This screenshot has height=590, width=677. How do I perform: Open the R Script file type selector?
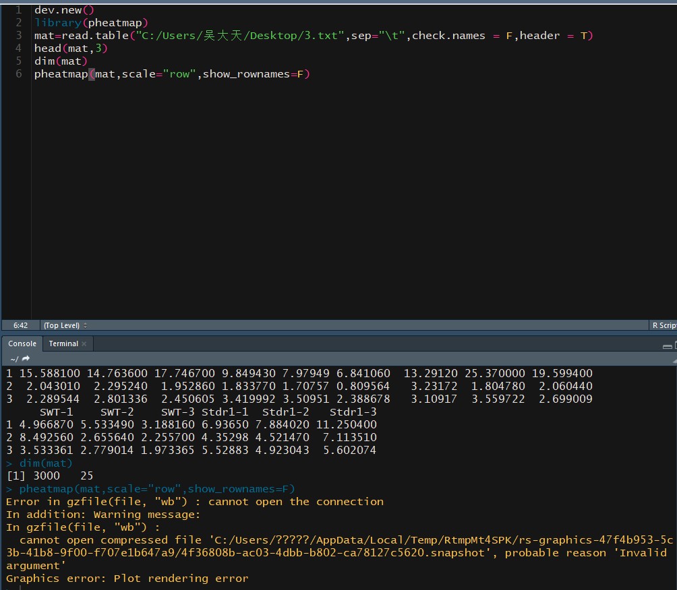(664, 325)
